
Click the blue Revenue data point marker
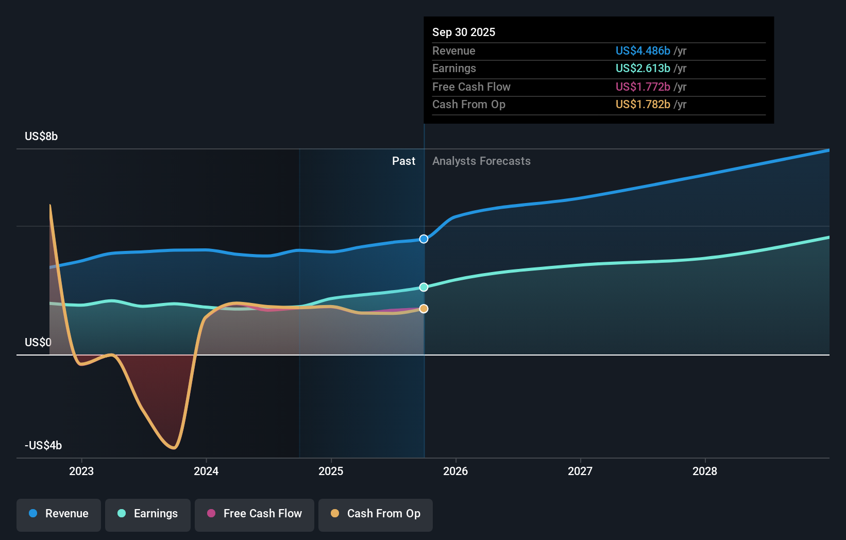pos(424,239)
